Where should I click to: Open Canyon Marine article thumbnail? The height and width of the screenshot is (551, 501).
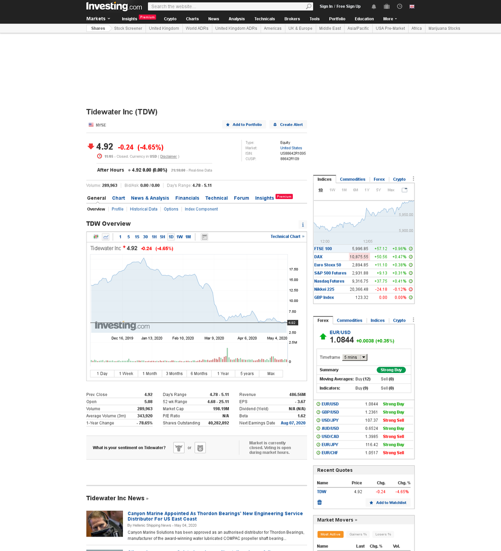coord(105,524)
